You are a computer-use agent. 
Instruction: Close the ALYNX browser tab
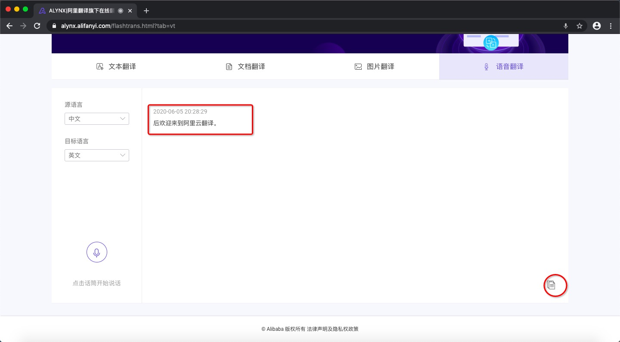point(131,11)
